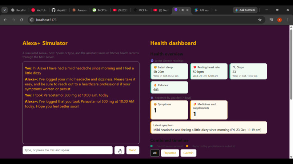
Task: Open Medicines and supplements card
Action: point(209,110)
